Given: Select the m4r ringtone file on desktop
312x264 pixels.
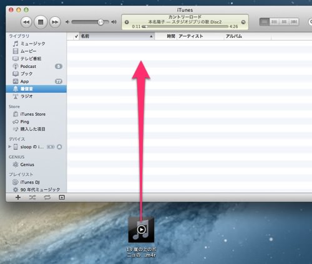Looking at the screenshot, I should [x=141, y=230].
